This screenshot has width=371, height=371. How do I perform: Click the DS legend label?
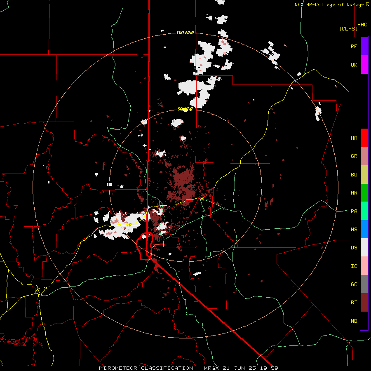point(354,248)
